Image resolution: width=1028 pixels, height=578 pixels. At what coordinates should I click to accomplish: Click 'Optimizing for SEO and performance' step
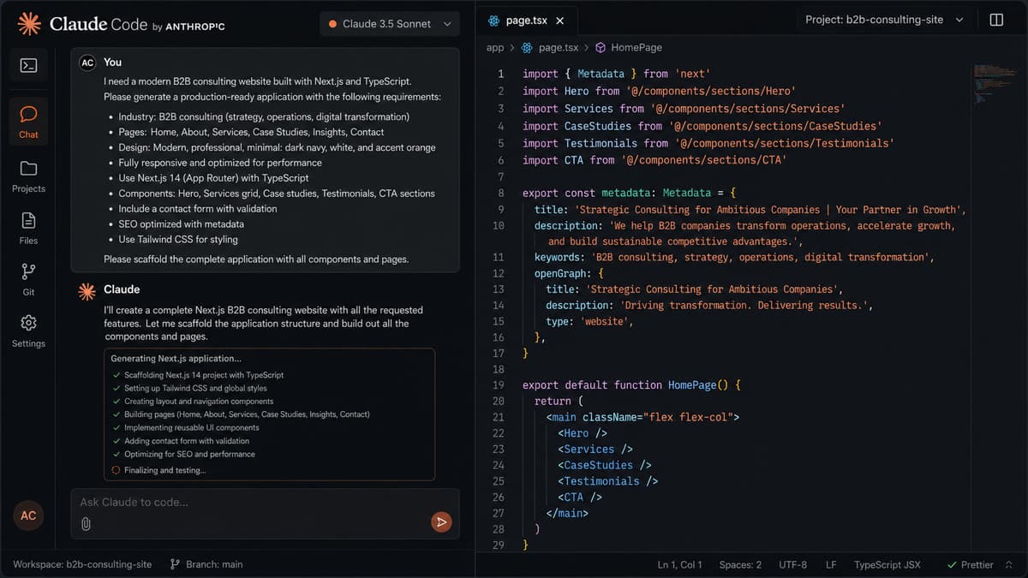(189, 454)
